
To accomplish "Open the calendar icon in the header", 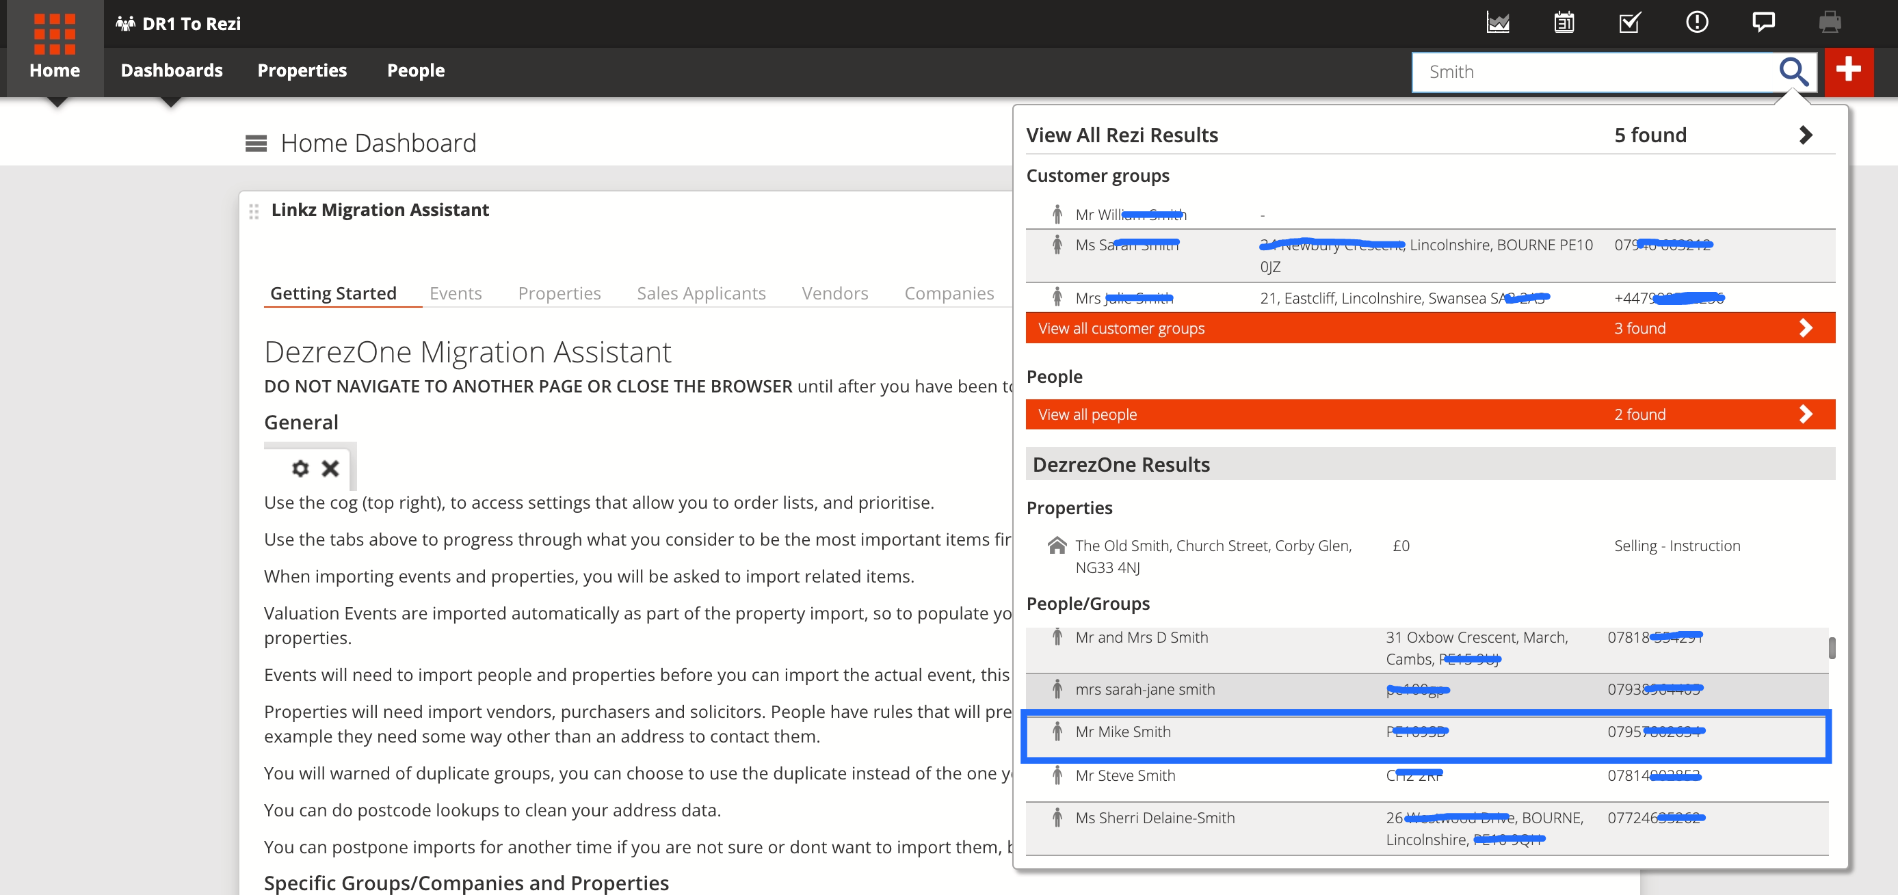I will coord(1564,23).
